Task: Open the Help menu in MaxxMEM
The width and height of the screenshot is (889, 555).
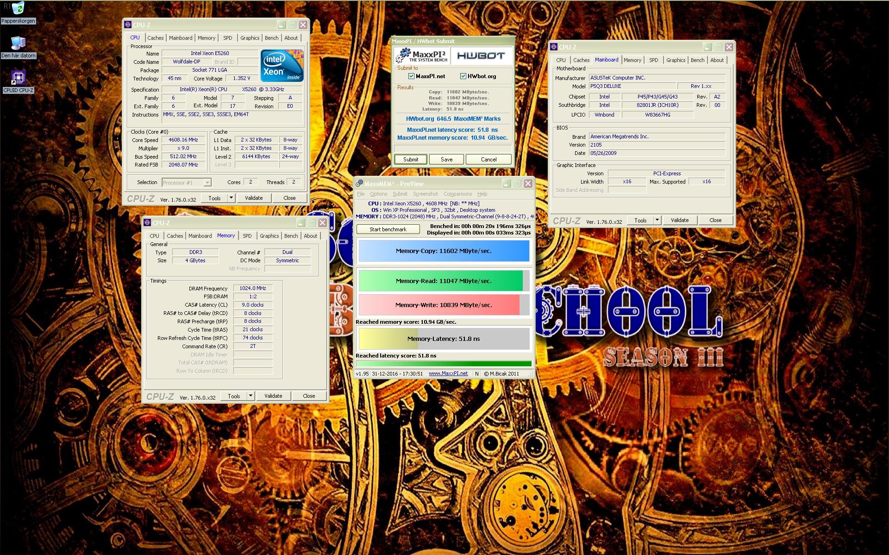Action: click(482, 194)
